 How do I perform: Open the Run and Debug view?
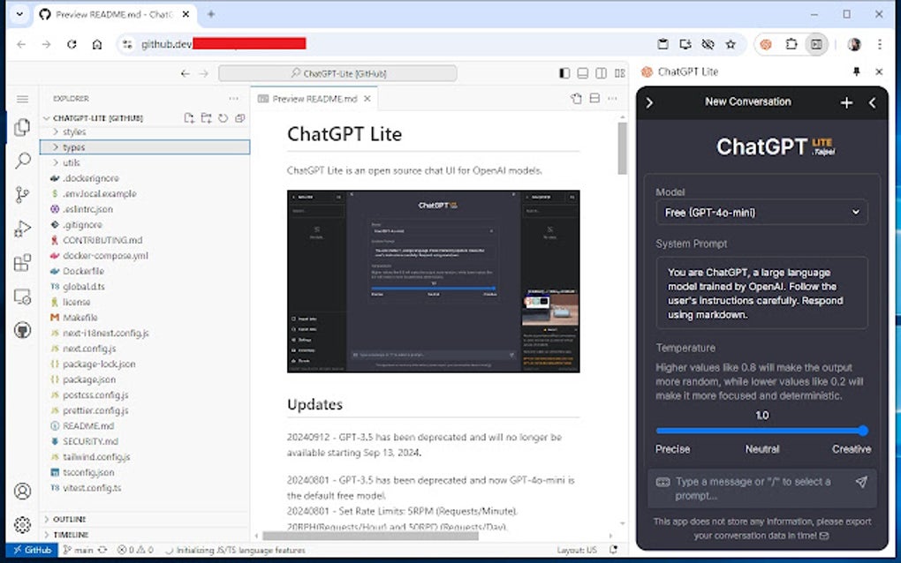[x=22, y=228]
